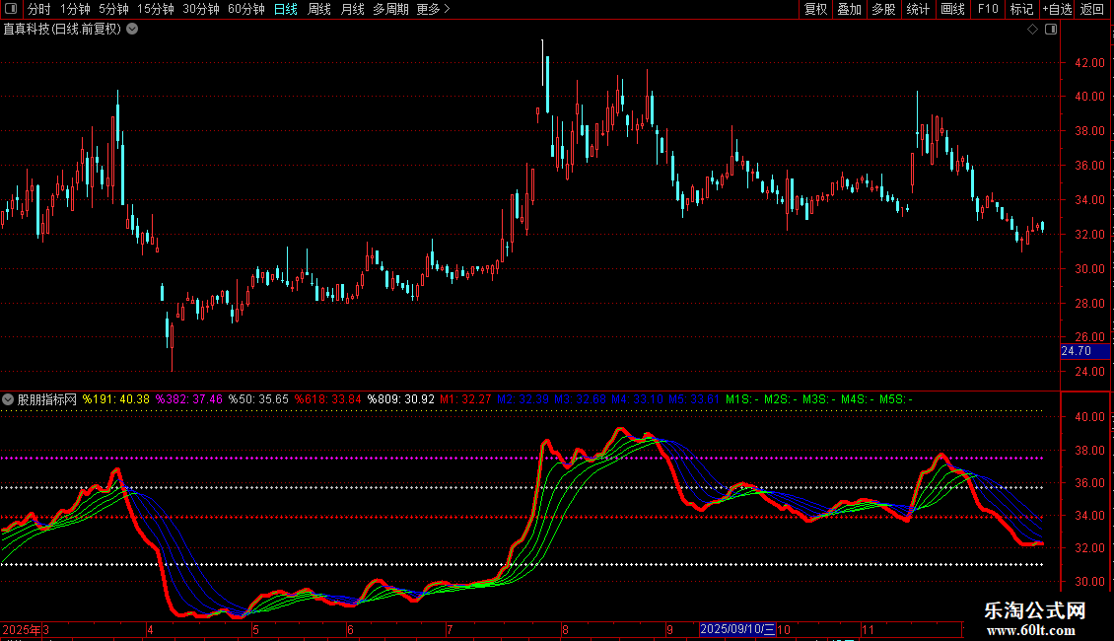
Task: Select the 30分钟 period
Action: point(200,9)
